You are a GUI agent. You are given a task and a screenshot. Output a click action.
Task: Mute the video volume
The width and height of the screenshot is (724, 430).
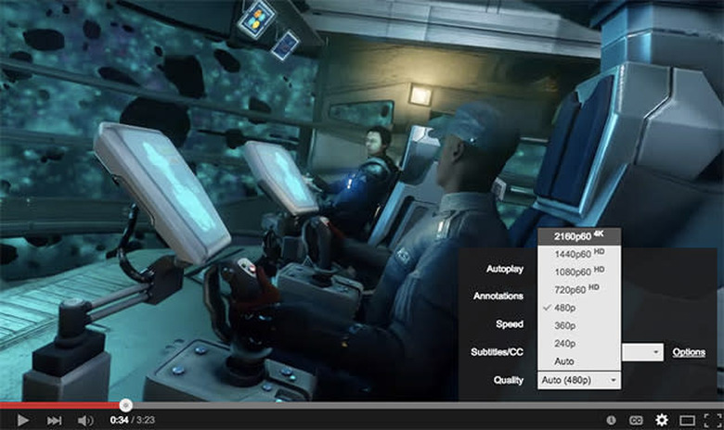[x=85, y=420]
